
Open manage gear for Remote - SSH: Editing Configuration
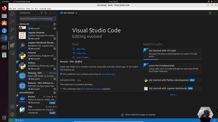click(x=54, y=89)
